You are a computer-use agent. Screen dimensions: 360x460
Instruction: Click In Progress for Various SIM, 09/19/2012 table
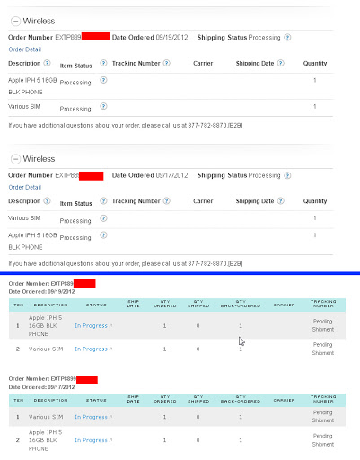click(91, 349)
